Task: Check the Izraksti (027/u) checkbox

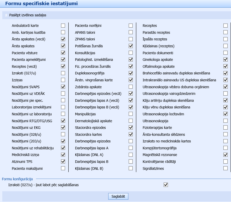Action: click(x=63, y=73)
